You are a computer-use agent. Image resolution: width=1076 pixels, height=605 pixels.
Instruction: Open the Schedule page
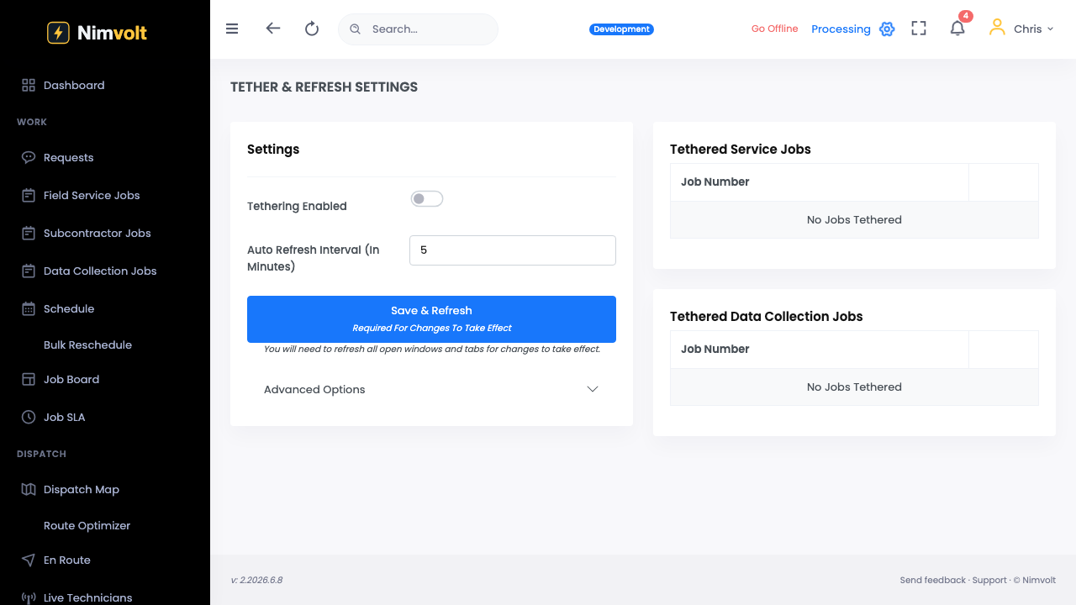(x=69, y=308)
